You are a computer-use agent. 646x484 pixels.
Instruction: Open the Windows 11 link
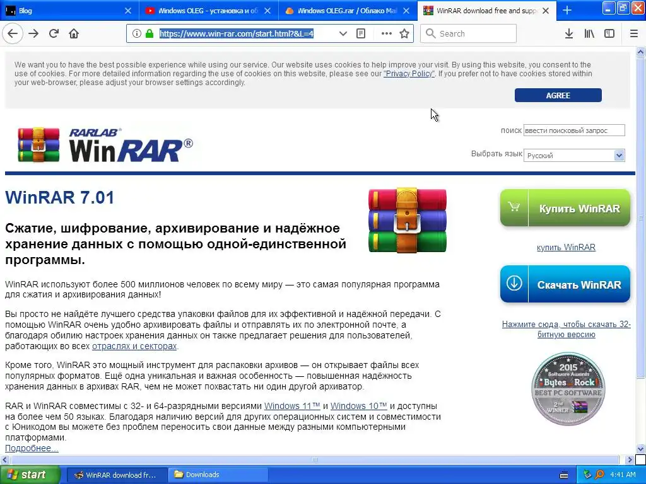tap(292, 406)
